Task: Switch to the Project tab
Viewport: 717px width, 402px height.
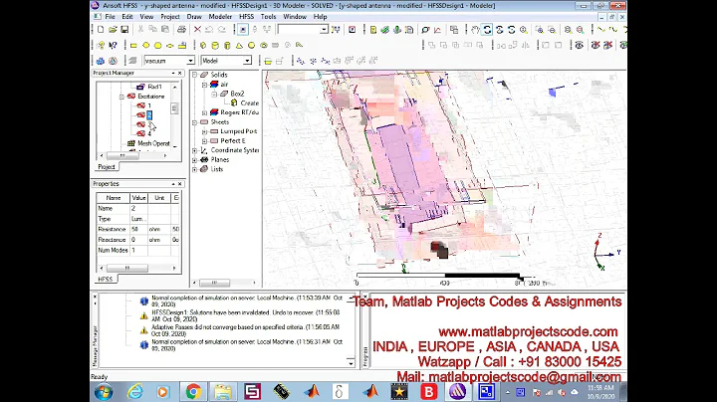Action: [x=107, y=167]
